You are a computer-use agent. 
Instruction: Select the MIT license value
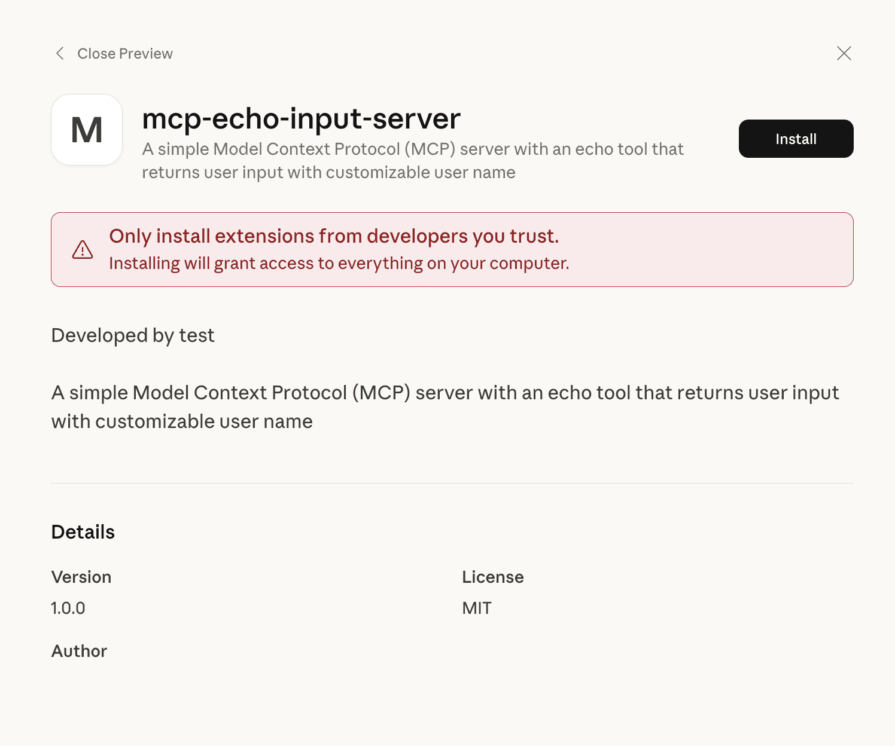pos(476,608)
